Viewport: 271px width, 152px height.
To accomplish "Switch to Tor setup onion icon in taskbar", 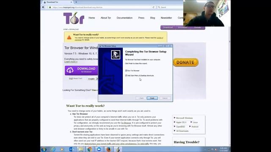I will click(x=118, y=149).
